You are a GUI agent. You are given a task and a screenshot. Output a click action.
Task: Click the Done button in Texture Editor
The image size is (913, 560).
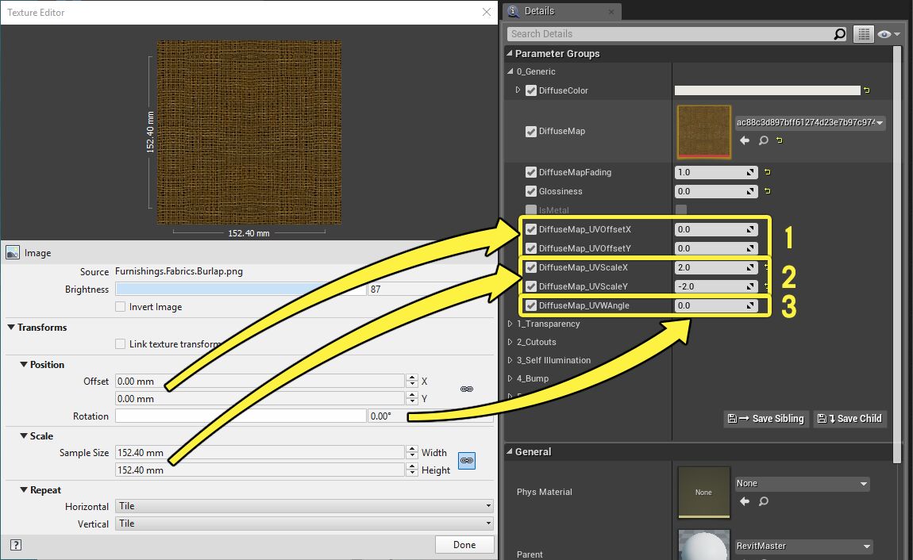(x=464, y=544)
